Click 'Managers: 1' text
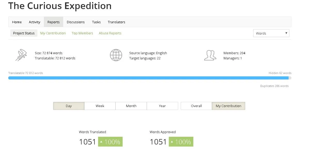The height and width of the screenshot is (161, 310). click(x=233, y=58)
